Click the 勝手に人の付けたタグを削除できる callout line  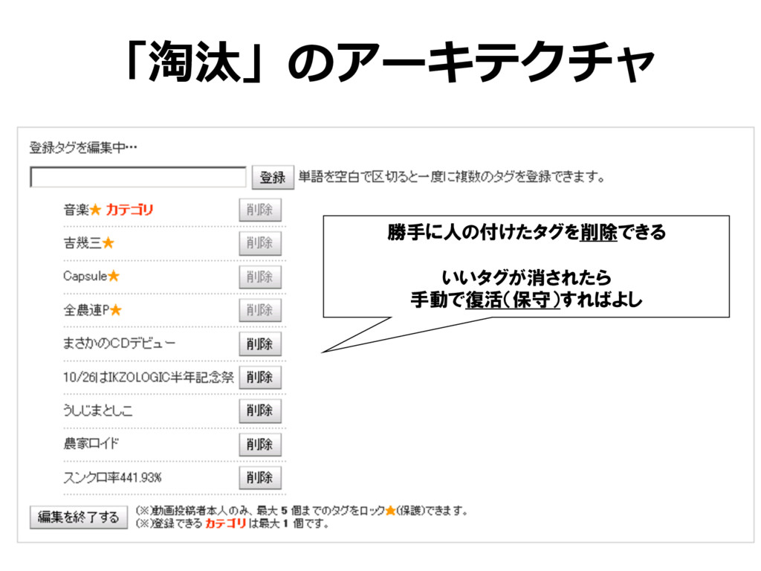click(x=526, y=232)
